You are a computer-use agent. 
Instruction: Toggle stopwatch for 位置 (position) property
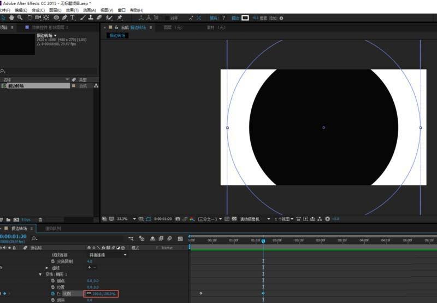click(x=53, y=287)
